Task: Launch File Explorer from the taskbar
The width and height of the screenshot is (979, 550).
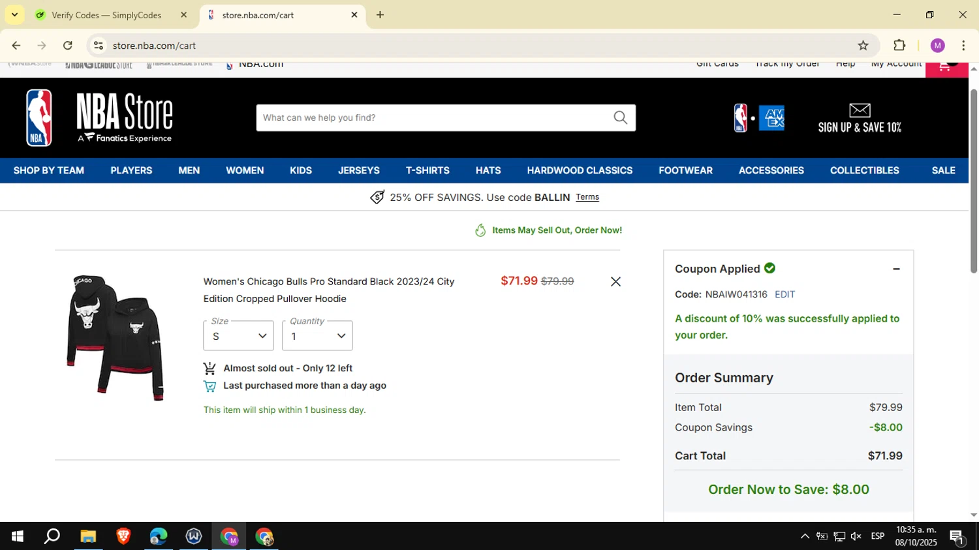Action: (x=88, y=536)
